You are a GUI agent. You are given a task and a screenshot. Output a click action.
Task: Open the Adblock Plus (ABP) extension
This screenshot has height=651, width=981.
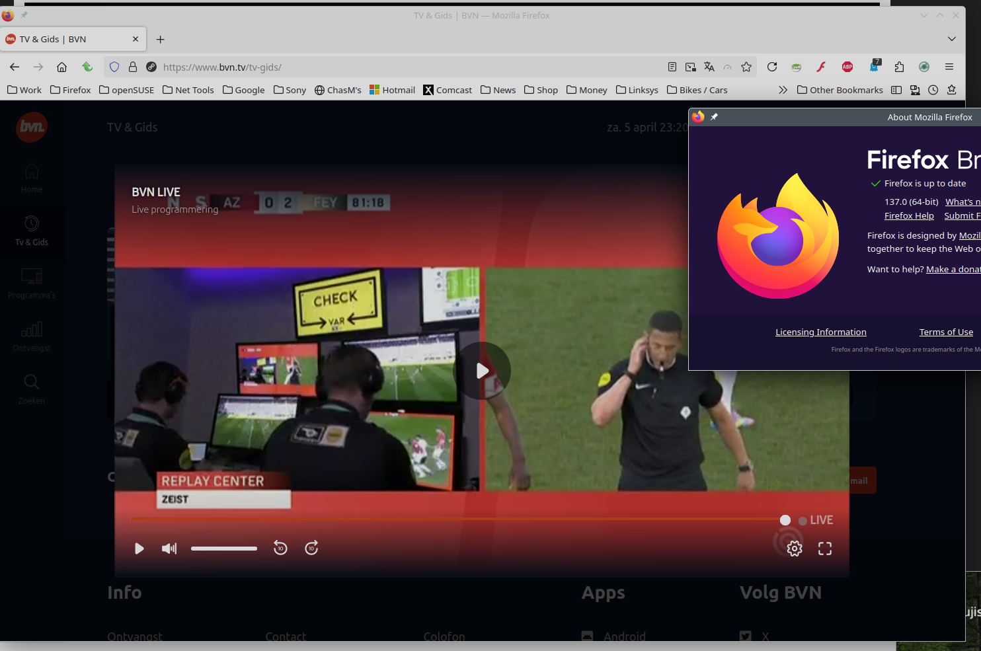tap(847, 67)
